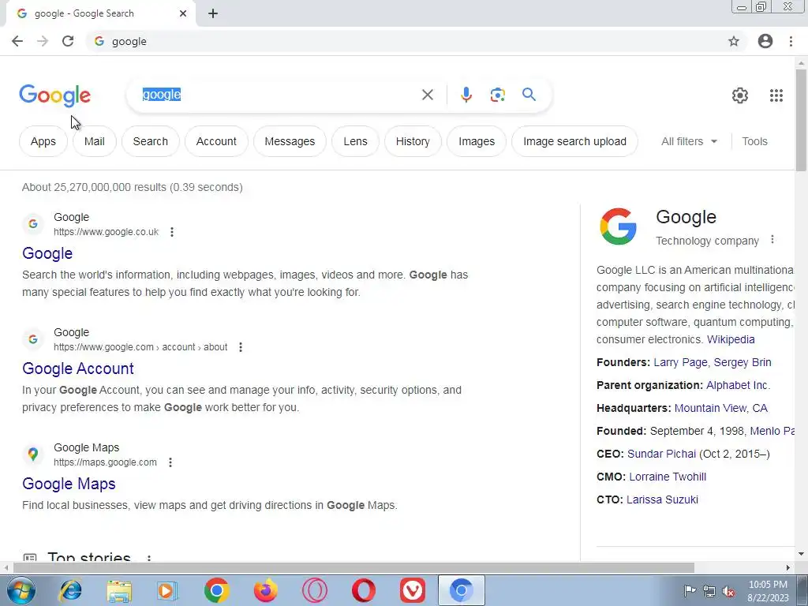This screenshot has width=808, height=606.
Task: Select the Lens filter chip
Action: [356, 141]
